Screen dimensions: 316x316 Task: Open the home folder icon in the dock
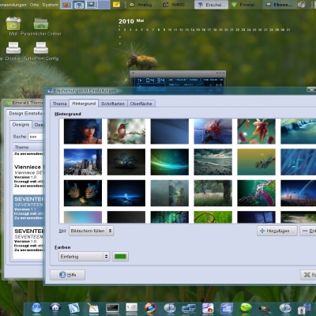[x=55, y=308]
